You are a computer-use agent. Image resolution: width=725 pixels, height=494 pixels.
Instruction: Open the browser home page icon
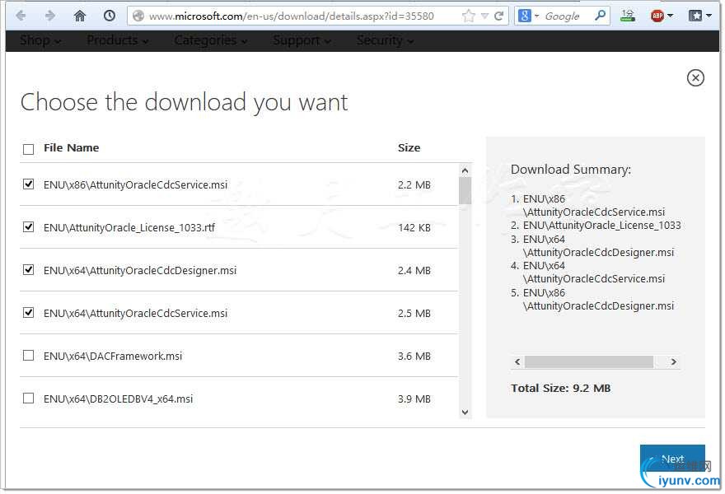tap(80, 16)
